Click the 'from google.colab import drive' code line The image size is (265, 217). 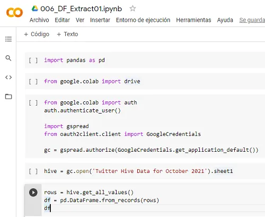pos(92,81)
